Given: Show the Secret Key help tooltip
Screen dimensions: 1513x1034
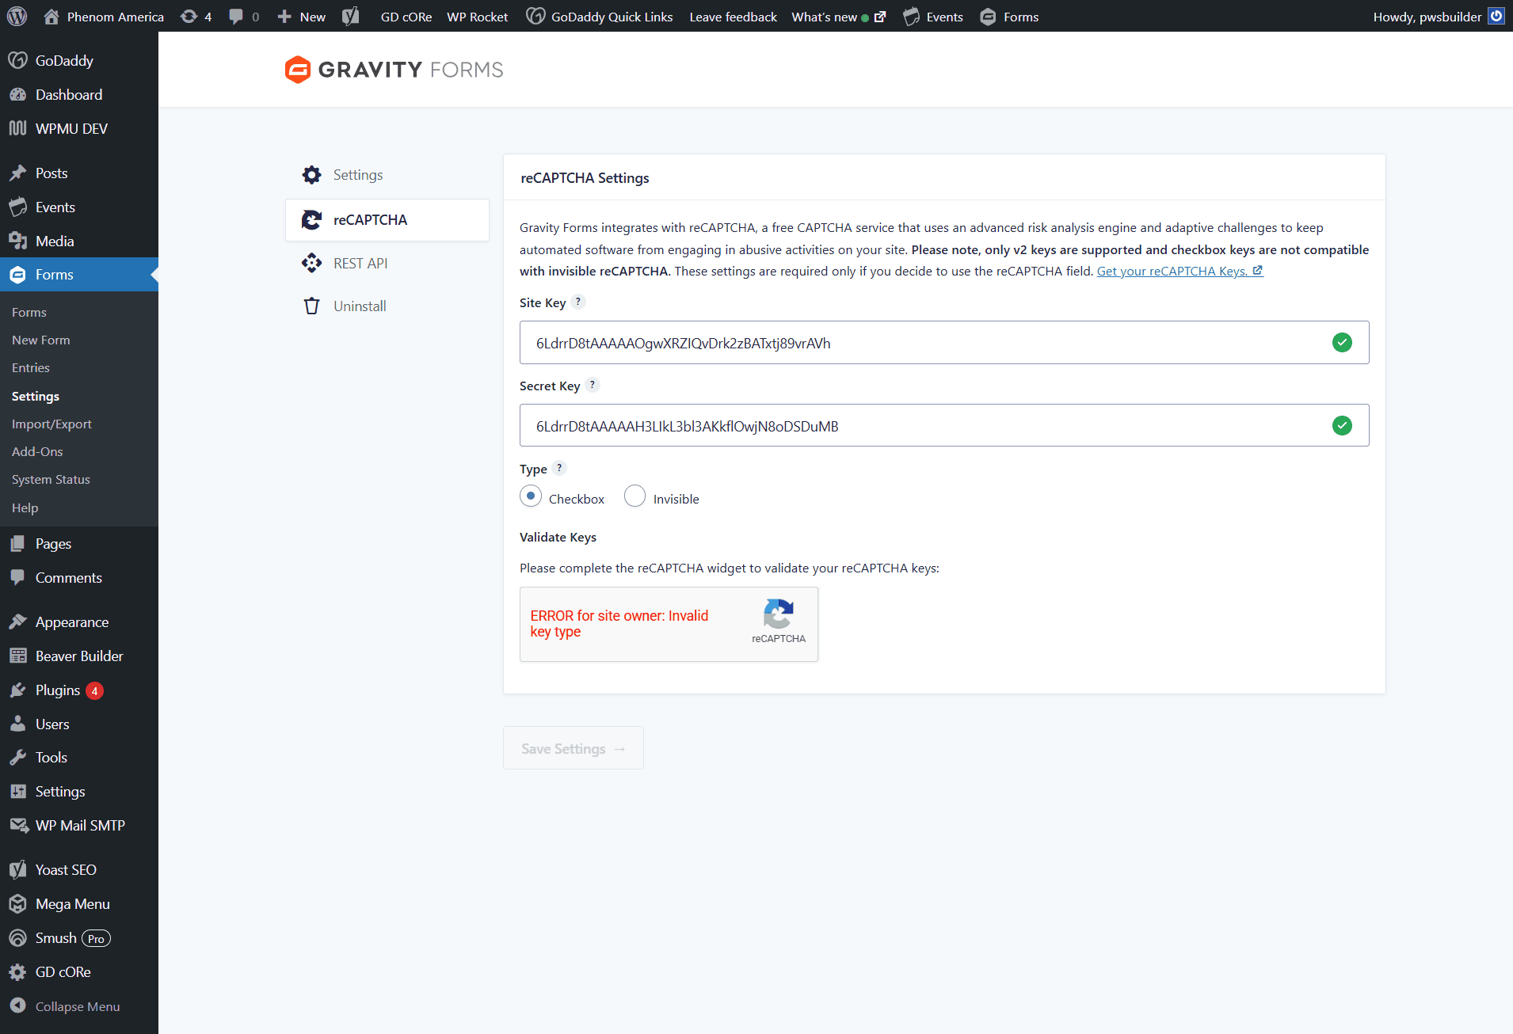Looking at the screenshot, I should [x=593, y=385].
